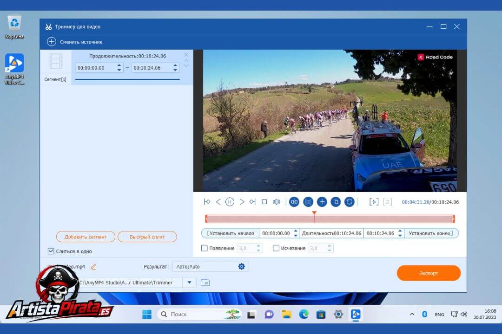Click the end time field 00:10:24.06 under timeline
502x334 pixels.
380,233
